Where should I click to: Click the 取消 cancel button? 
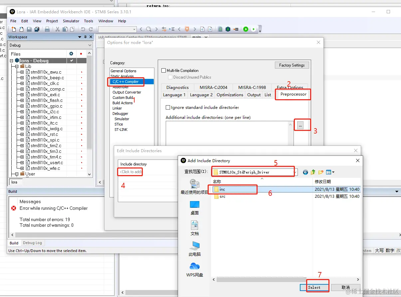345,287
